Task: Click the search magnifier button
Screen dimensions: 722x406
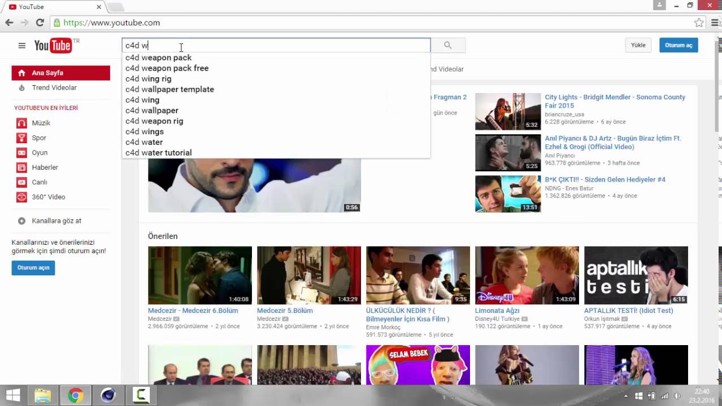Action: coord(448,45)
